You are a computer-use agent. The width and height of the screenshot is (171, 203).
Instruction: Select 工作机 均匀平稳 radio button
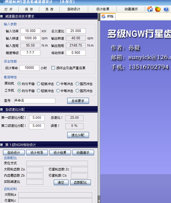19,91
